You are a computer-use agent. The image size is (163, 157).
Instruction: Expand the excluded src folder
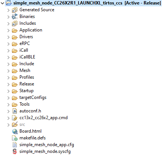[x=8, y=125]
